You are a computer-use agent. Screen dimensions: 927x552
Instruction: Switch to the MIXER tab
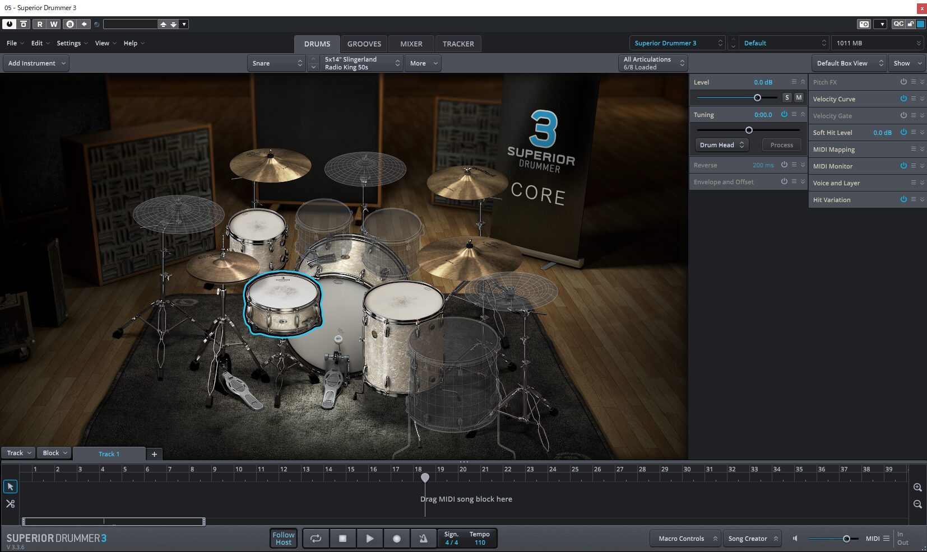tap(411, 44)
